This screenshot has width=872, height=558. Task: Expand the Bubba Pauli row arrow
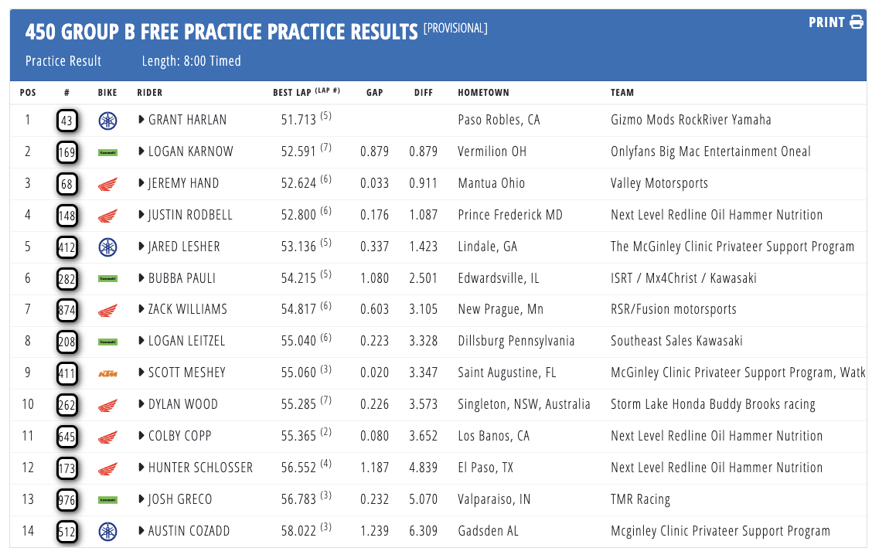point(141,278)
